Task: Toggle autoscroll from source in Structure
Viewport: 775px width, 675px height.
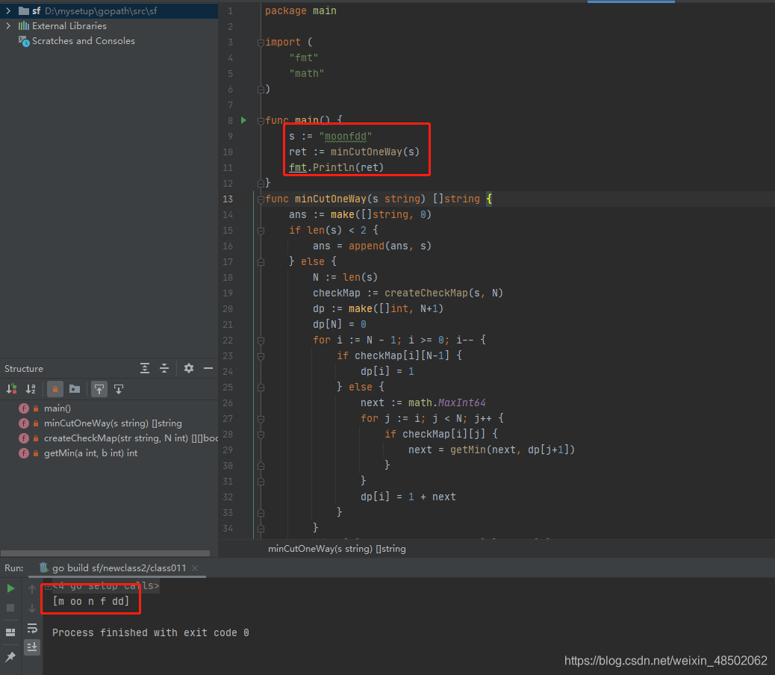Action: 119,389
